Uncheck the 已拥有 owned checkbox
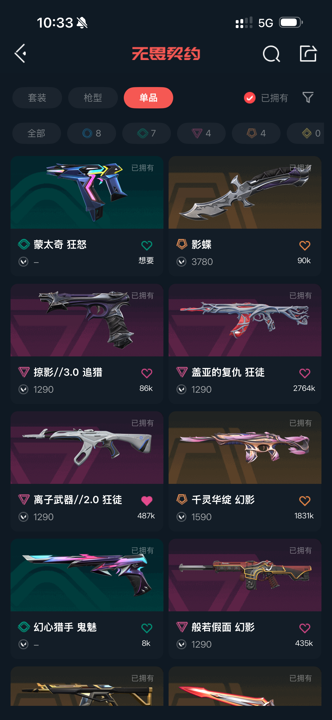The width and height of the screenshot is (332, 720). click(250, 98)
